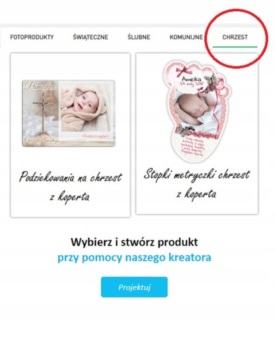Click the Amelka name heart on the foot card
Viewport: 275px width, 338px height.
[x=191, y=81]
